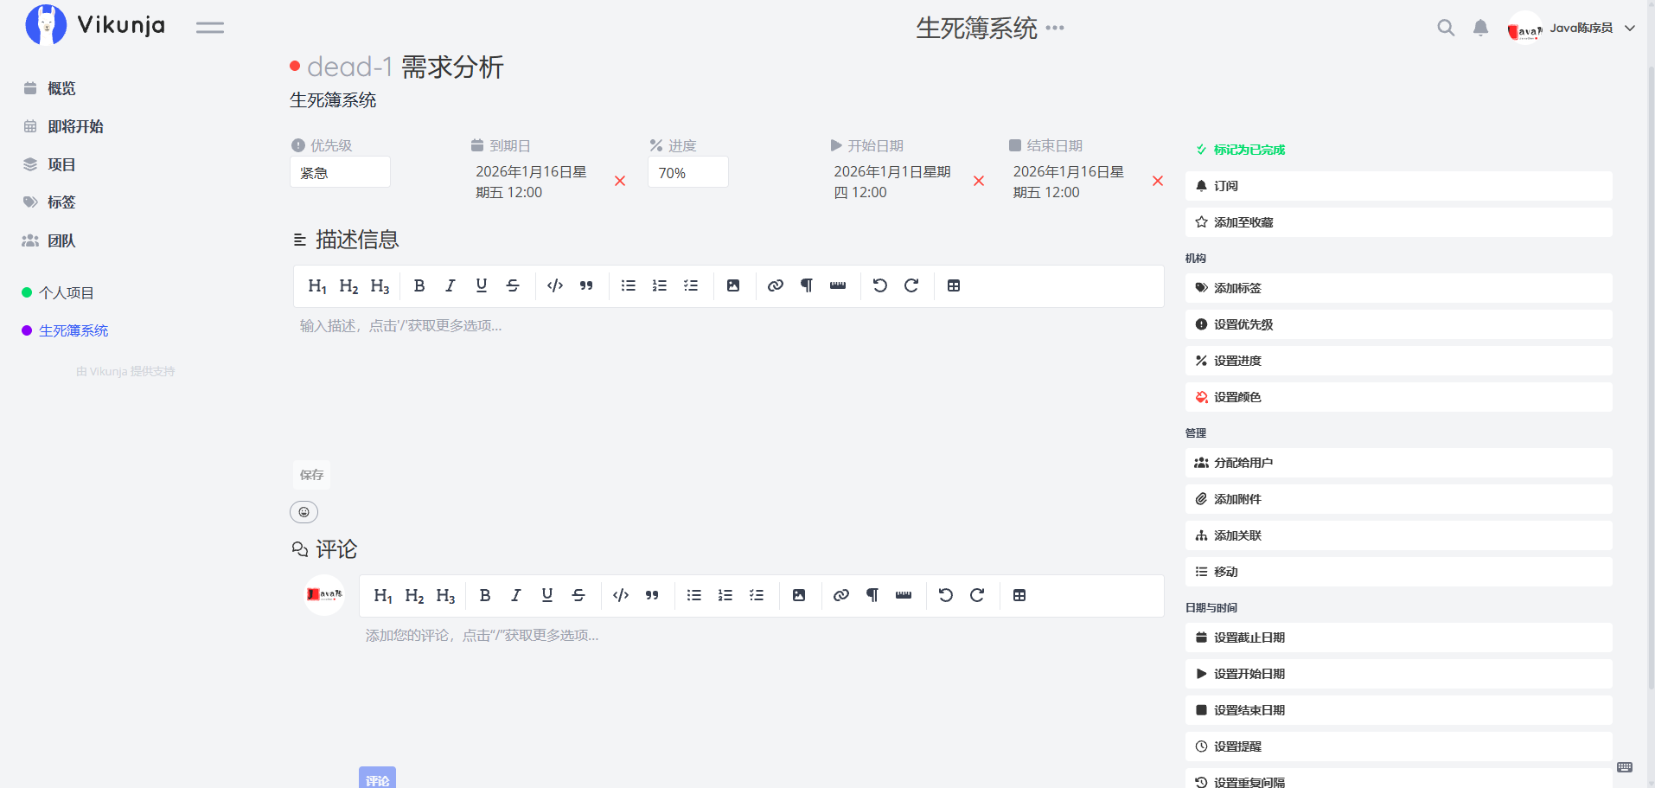Image resolution: width=1655 pixels, height=788 pixels.
Task: Toggle task list in description toolbar
Action: pos(691,286)
